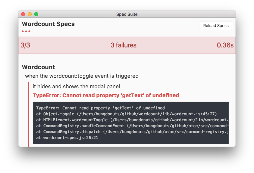Click the Wordcount Specs heading
The height and width of the screenshot is (173, 254).
point(48,24)
